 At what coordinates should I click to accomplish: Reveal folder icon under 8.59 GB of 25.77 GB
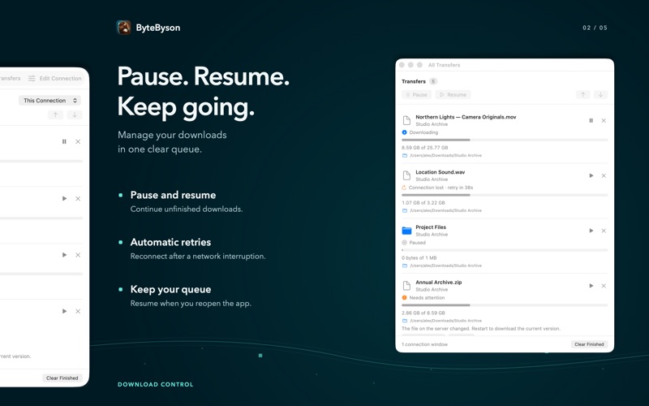405,155
